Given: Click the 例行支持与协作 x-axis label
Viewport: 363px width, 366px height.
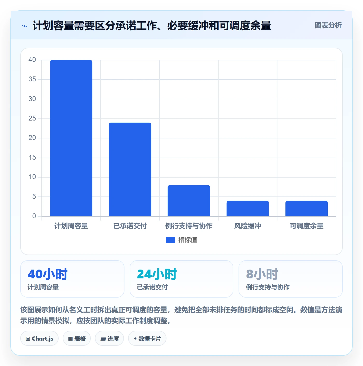Looking at the screenshot, I should click(189, 226).
